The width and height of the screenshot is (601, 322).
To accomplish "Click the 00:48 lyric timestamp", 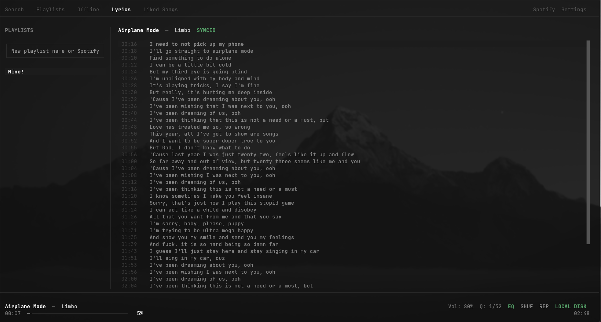I will [129, 127].
